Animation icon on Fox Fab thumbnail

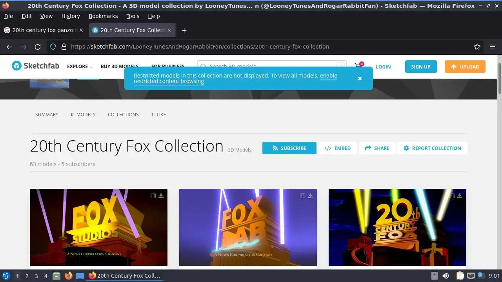click(x=302, y=196)
